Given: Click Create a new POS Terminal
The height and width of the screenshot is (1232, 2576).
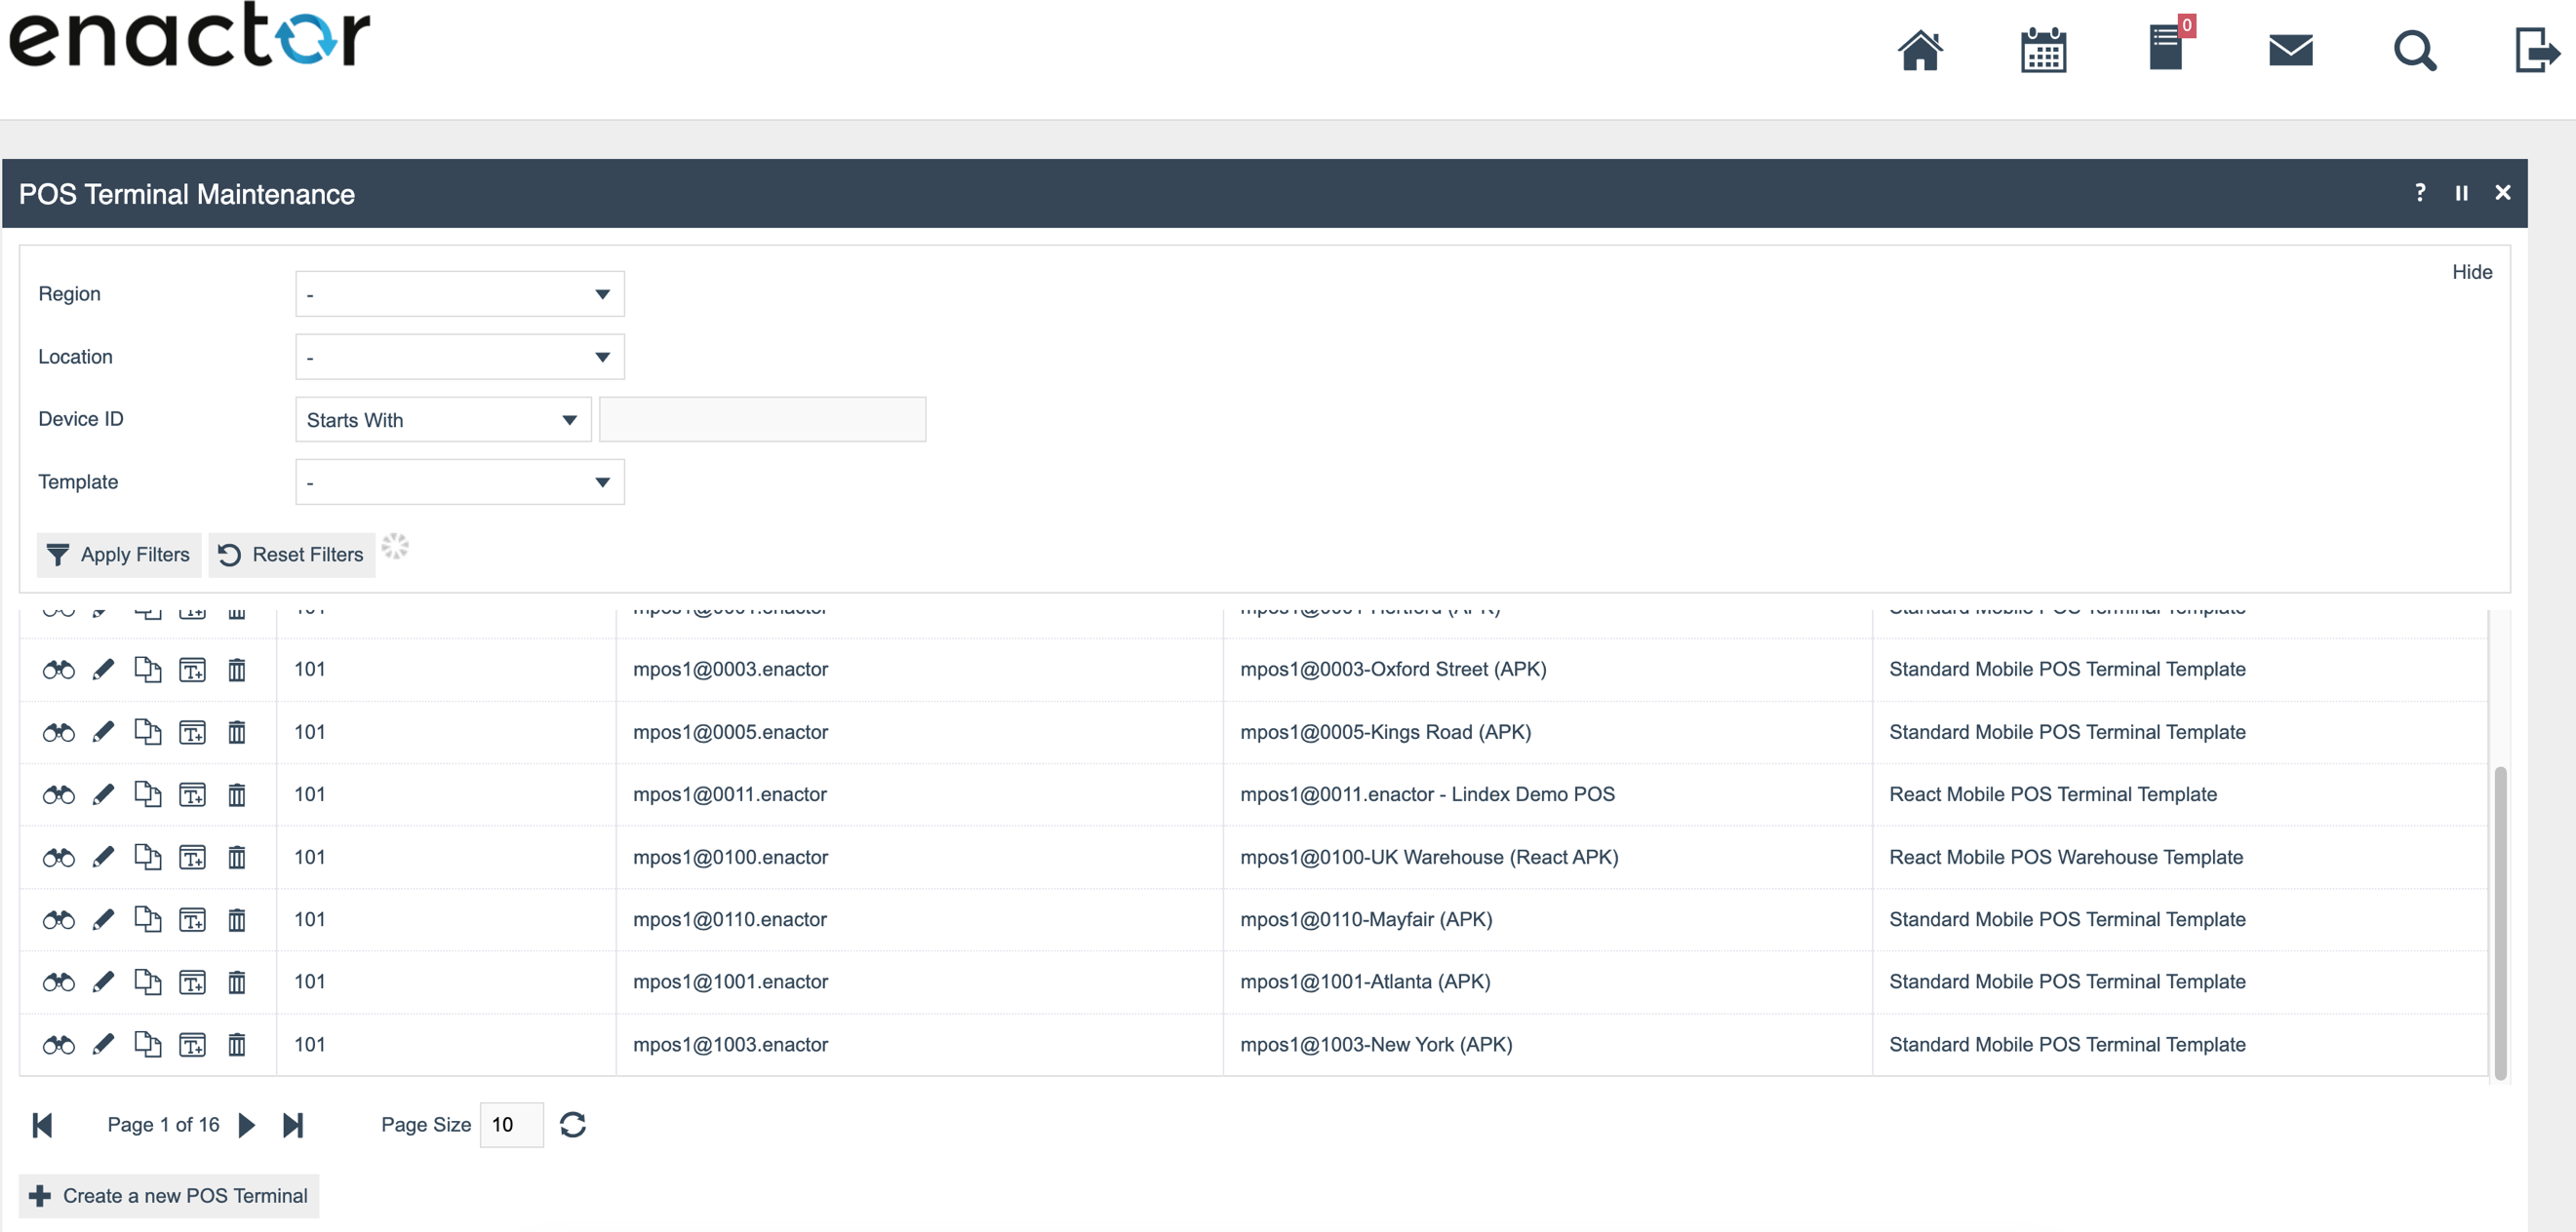Looking at the screenshot, I should point(169,1196).
